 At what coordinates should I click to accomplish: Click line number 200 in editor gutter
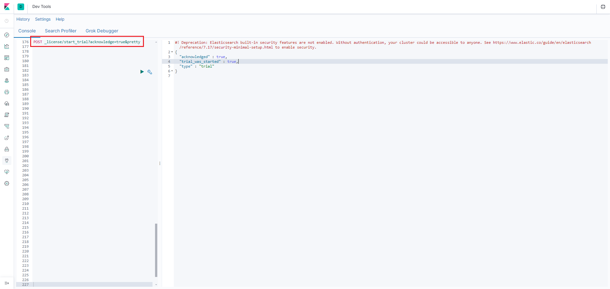[25, 156]
